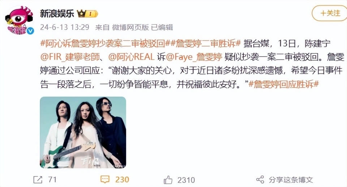Visit mention @阿沁REAL

131,57
